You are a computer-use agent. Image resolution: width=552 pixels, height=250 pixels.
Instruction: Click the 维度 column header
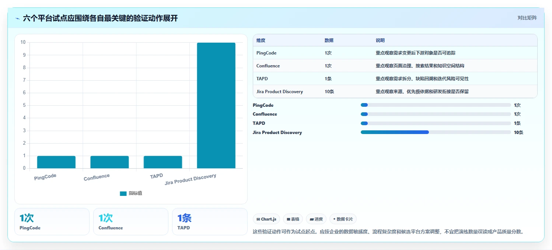[x=261, y=41]
